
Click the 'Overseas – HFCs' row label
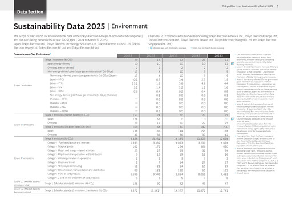click(x=59, y=99)
